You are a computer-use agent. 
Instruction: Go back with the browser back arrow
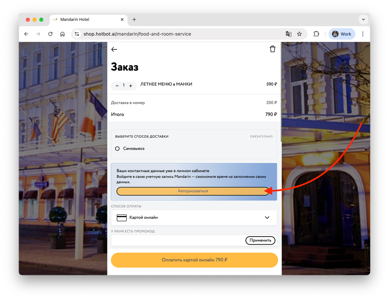pyautogui.click(x=26, y=34)
